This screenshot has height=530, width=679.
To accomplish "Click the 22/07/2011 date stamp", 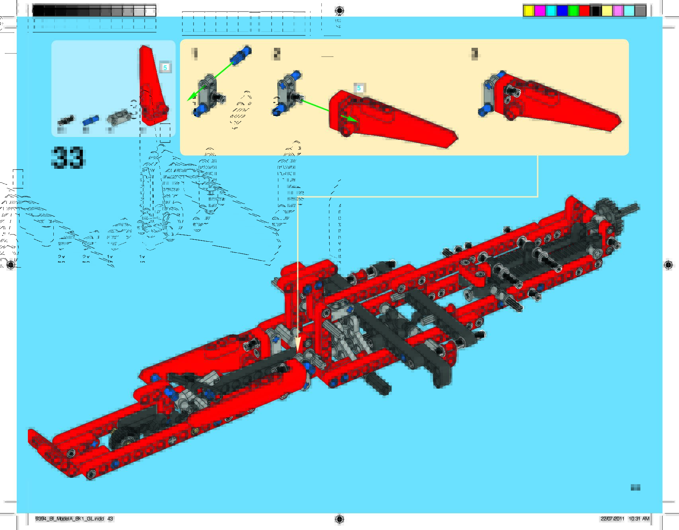I will pyautogui.click(x=612, y=519).
